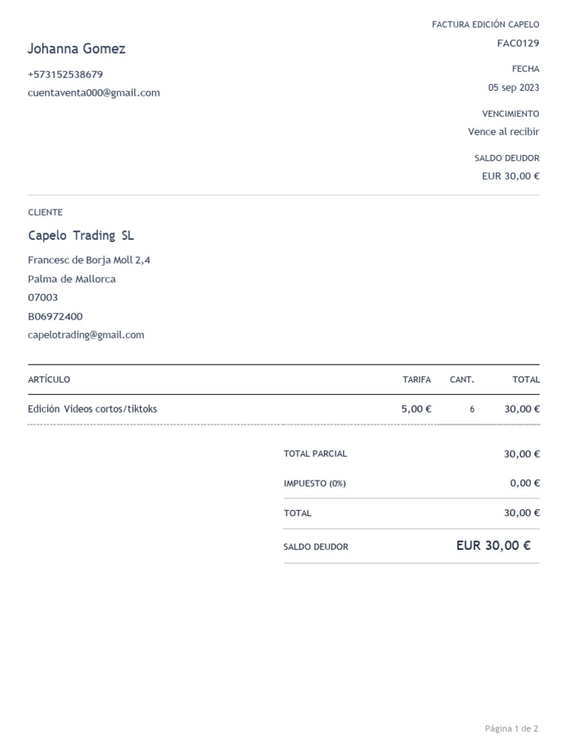Click the IMPUESTO (0%) label

pyautogui.click(x=315, y=483)
